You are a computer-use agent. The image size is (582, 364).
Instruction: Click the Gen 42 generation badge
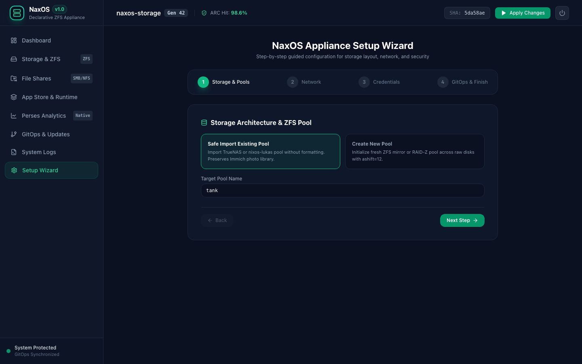coord(176,13)
